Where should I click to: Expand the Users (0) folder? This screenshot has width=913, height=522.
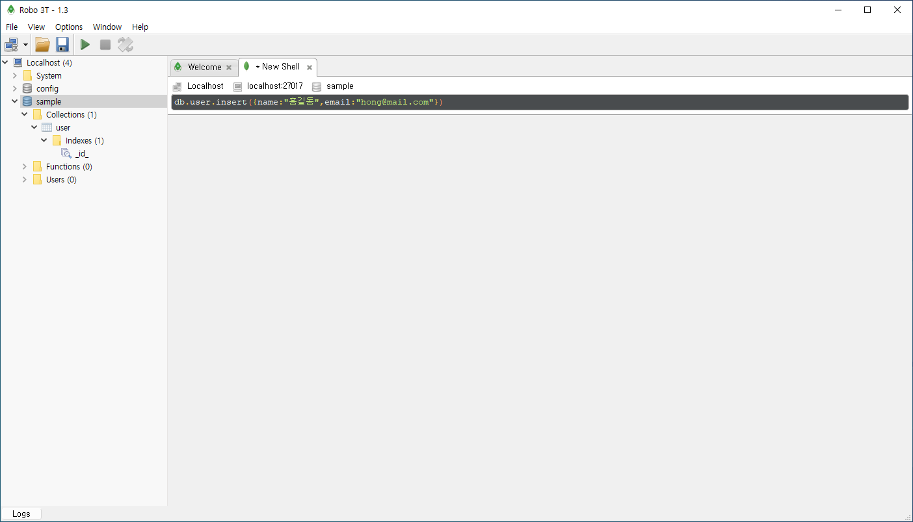click(x=25, y=179)
